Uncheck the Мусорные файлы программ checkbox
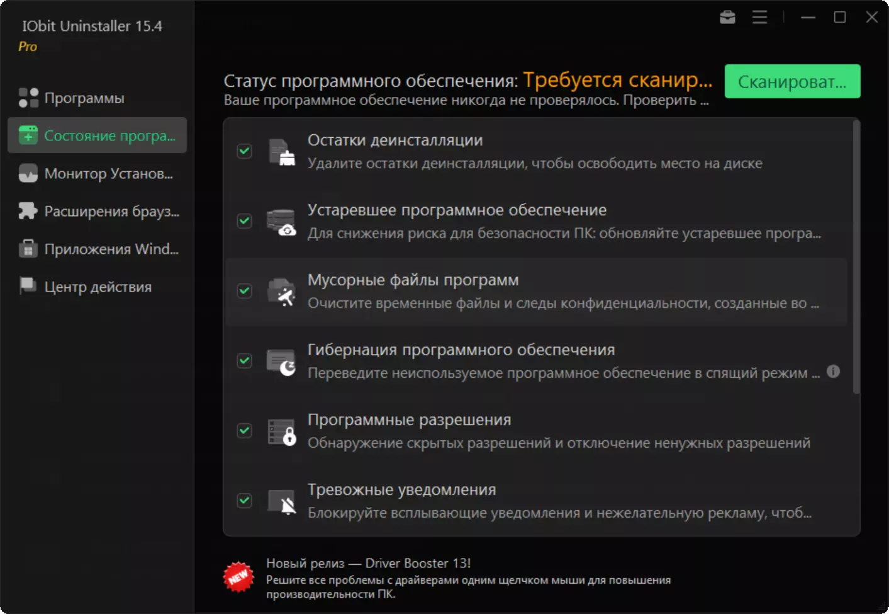 pyautogui.click(x=244, y=291)
